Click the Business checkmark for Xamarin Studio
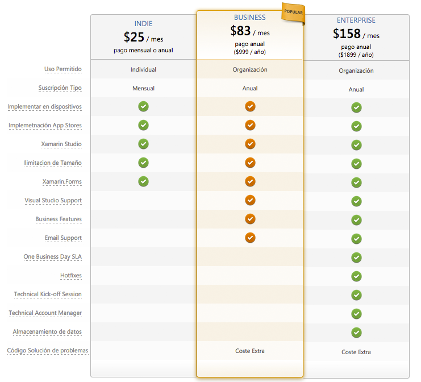This screenshot has width=421, height=382. pyautogui.click(x=250, y=144)
